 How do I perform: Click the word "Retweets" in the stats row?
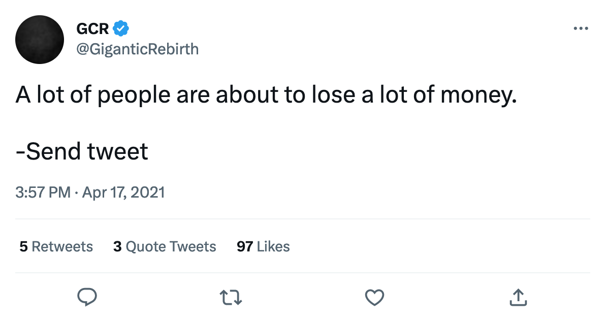[x=62, y=247]
